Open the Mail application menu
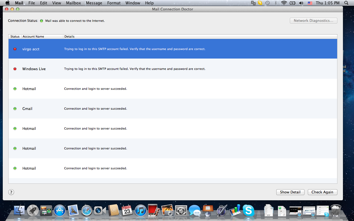 click(x=19, y=3)
